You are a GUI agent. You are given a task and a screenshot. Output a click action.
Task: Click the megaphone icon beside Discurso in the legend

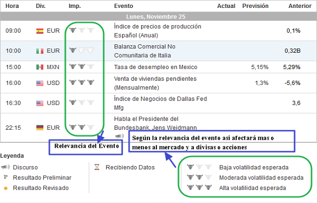5,167
